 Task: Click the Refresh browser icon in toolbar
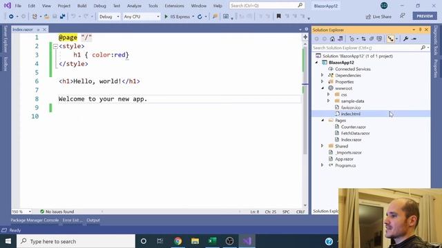coord(200,17)
